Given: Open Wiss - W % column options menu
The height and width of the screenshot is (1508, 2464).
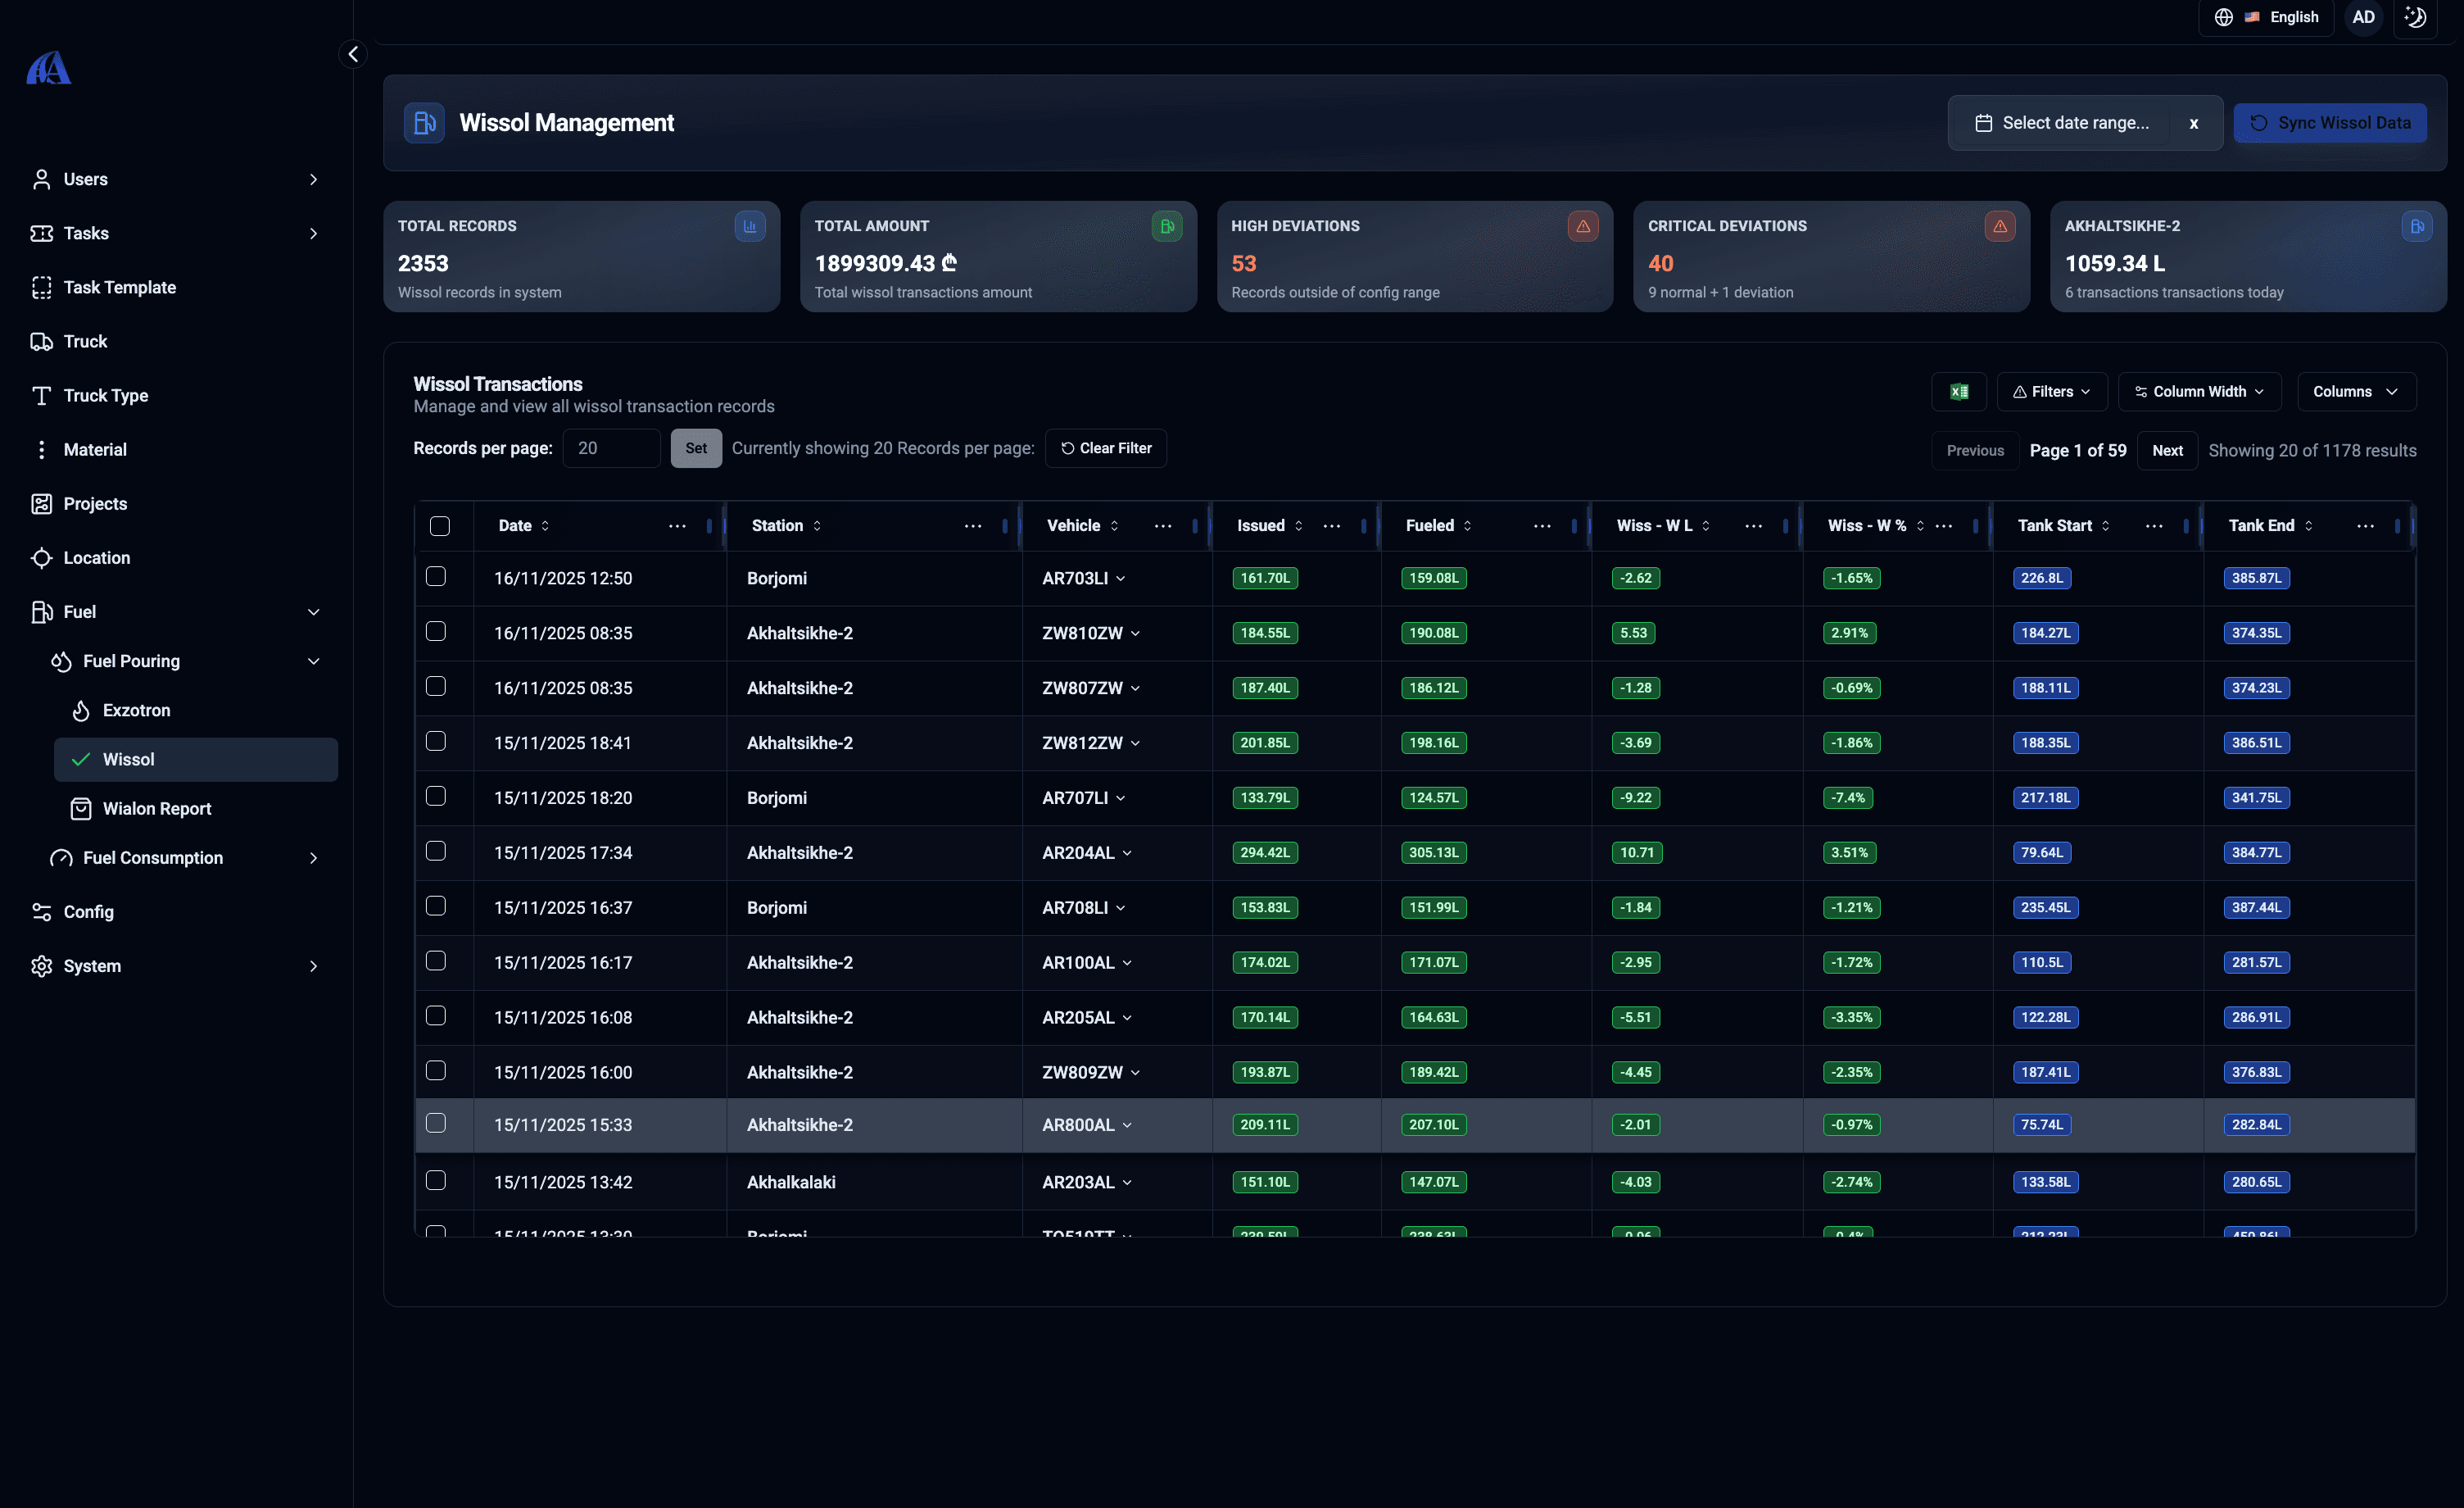Looking at the screenshot, I should point(1944,526).
